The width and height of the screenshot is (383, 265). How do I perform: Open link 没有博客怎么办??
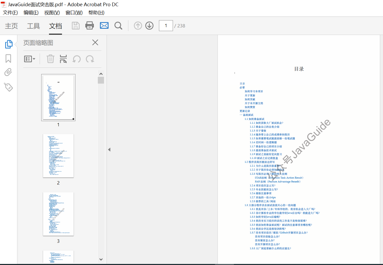click(264, 240)
